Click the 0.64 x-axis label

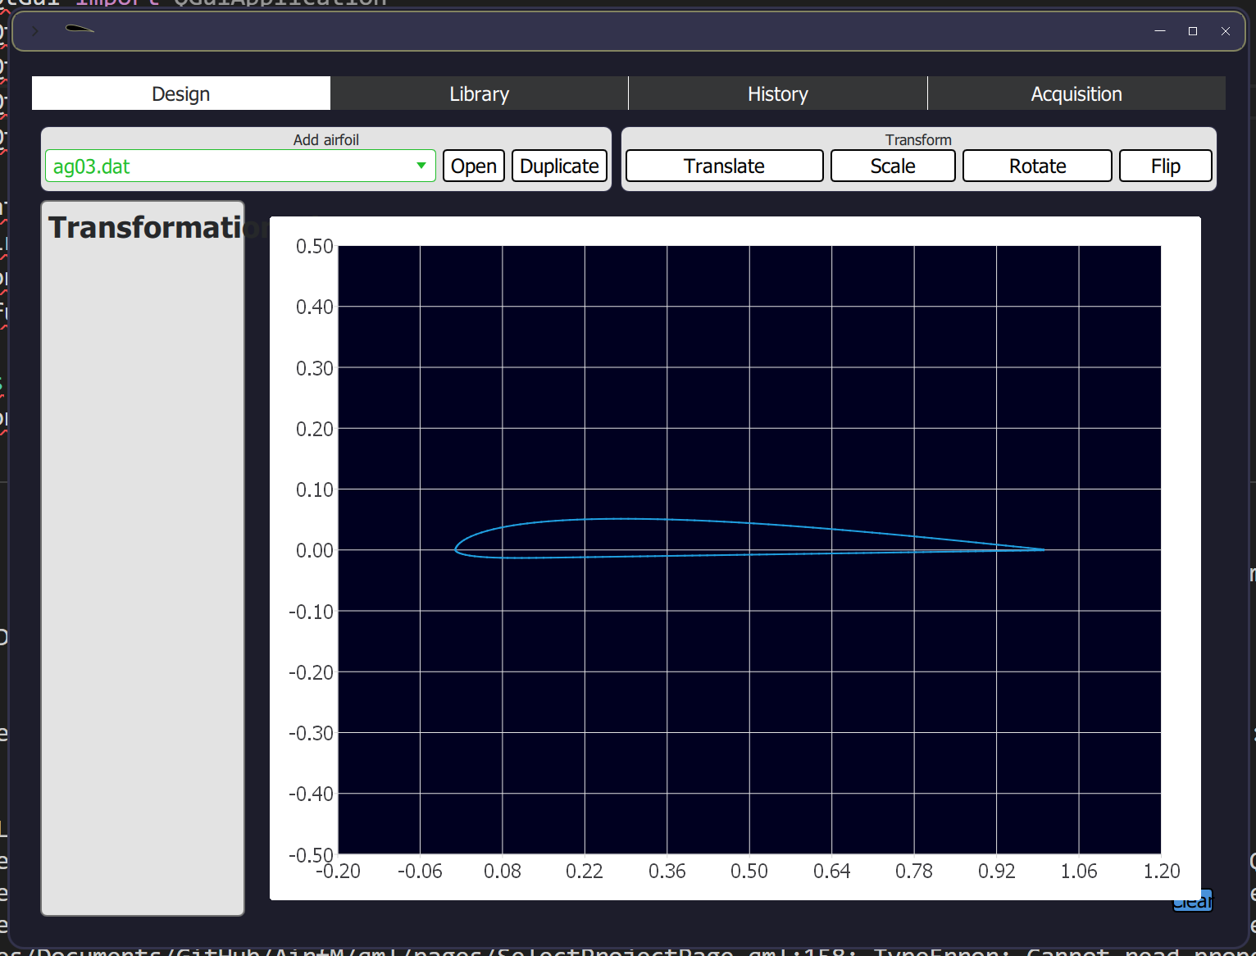pyautogui.click(x=831, y=871)
